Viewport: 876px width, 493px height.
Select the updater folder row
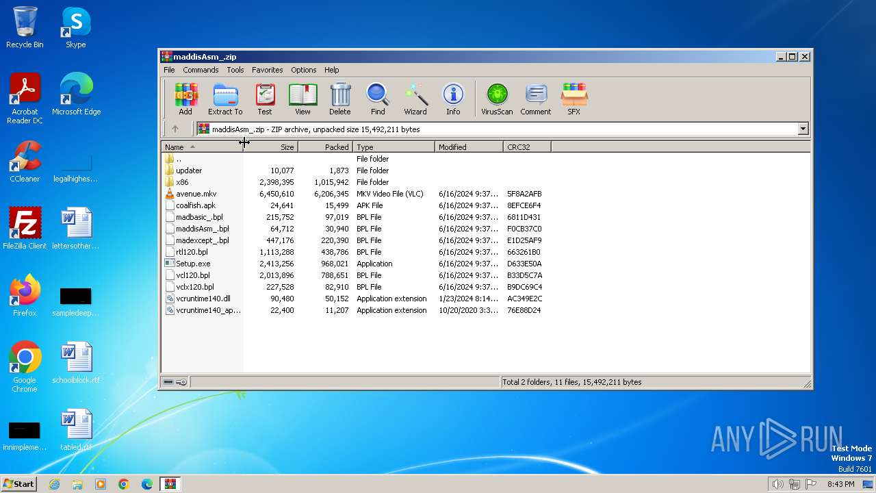tap(356, 170)
